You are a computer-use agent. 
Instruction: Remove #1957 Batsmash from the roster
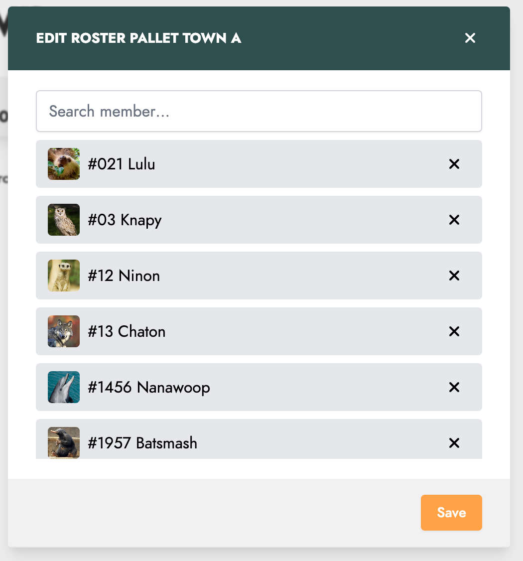[454, 443]
